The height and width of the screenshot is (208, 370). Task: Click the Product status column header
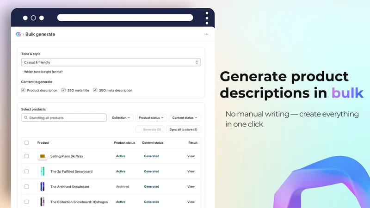pos(124,143)
